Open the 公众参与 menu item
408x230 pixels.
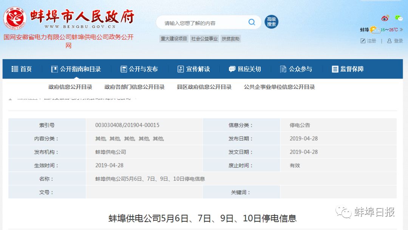tap(296, 69)
